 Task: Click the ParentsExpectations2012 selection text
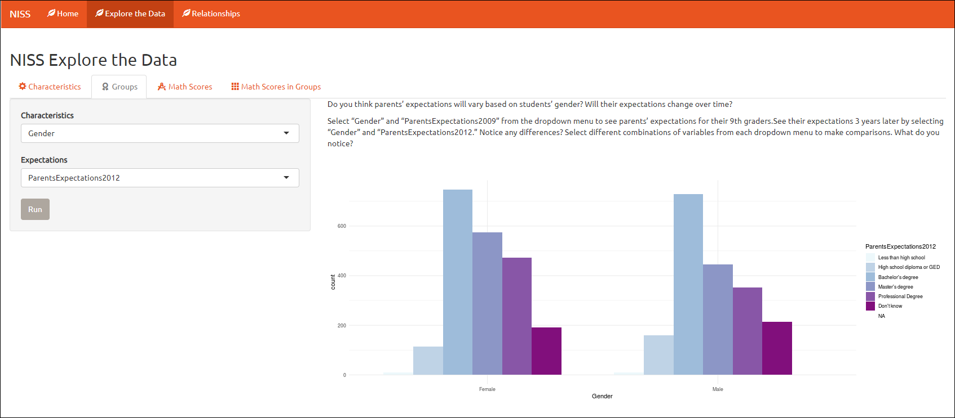click(x=74, y=178)
